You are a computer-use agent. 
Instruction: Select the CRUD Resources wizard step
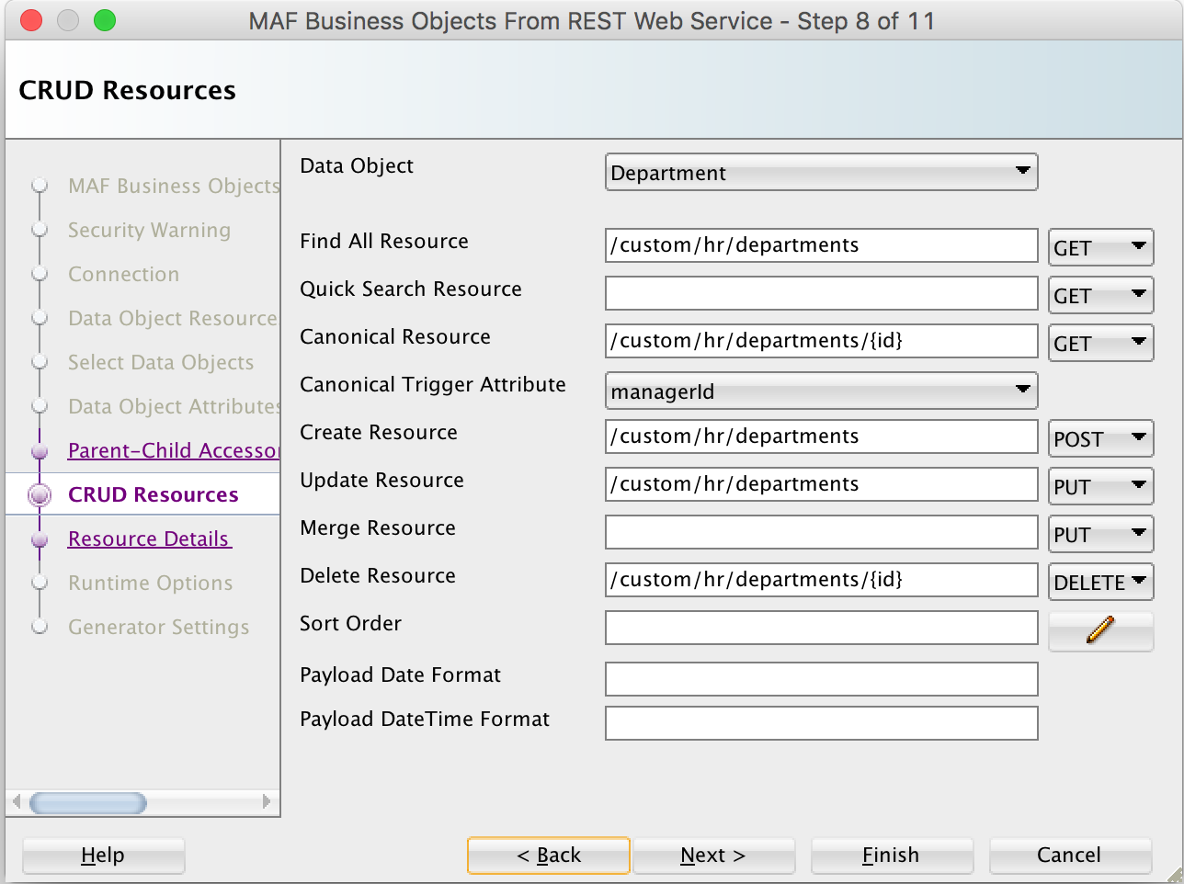pyautogui.click(x=154, y=494)
